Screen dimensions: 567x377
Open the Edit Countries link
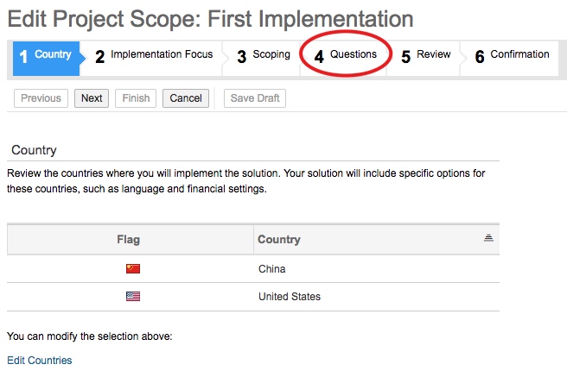coord(40,361)
